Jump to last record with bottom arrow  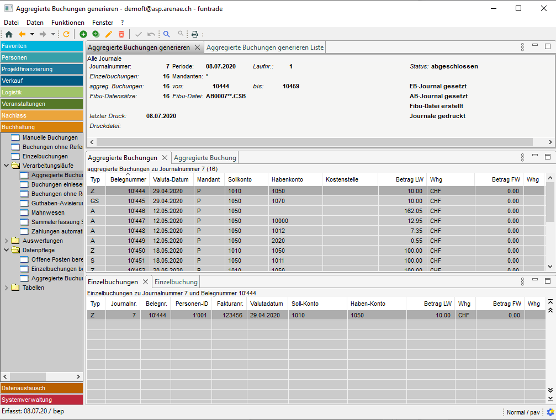[x=550, y=398]
